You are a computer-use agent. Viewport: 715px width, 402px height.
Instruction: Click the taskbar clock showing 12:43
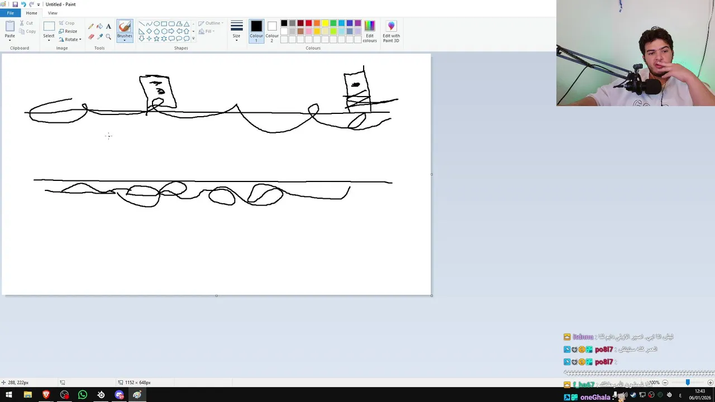tap(700, 395)
